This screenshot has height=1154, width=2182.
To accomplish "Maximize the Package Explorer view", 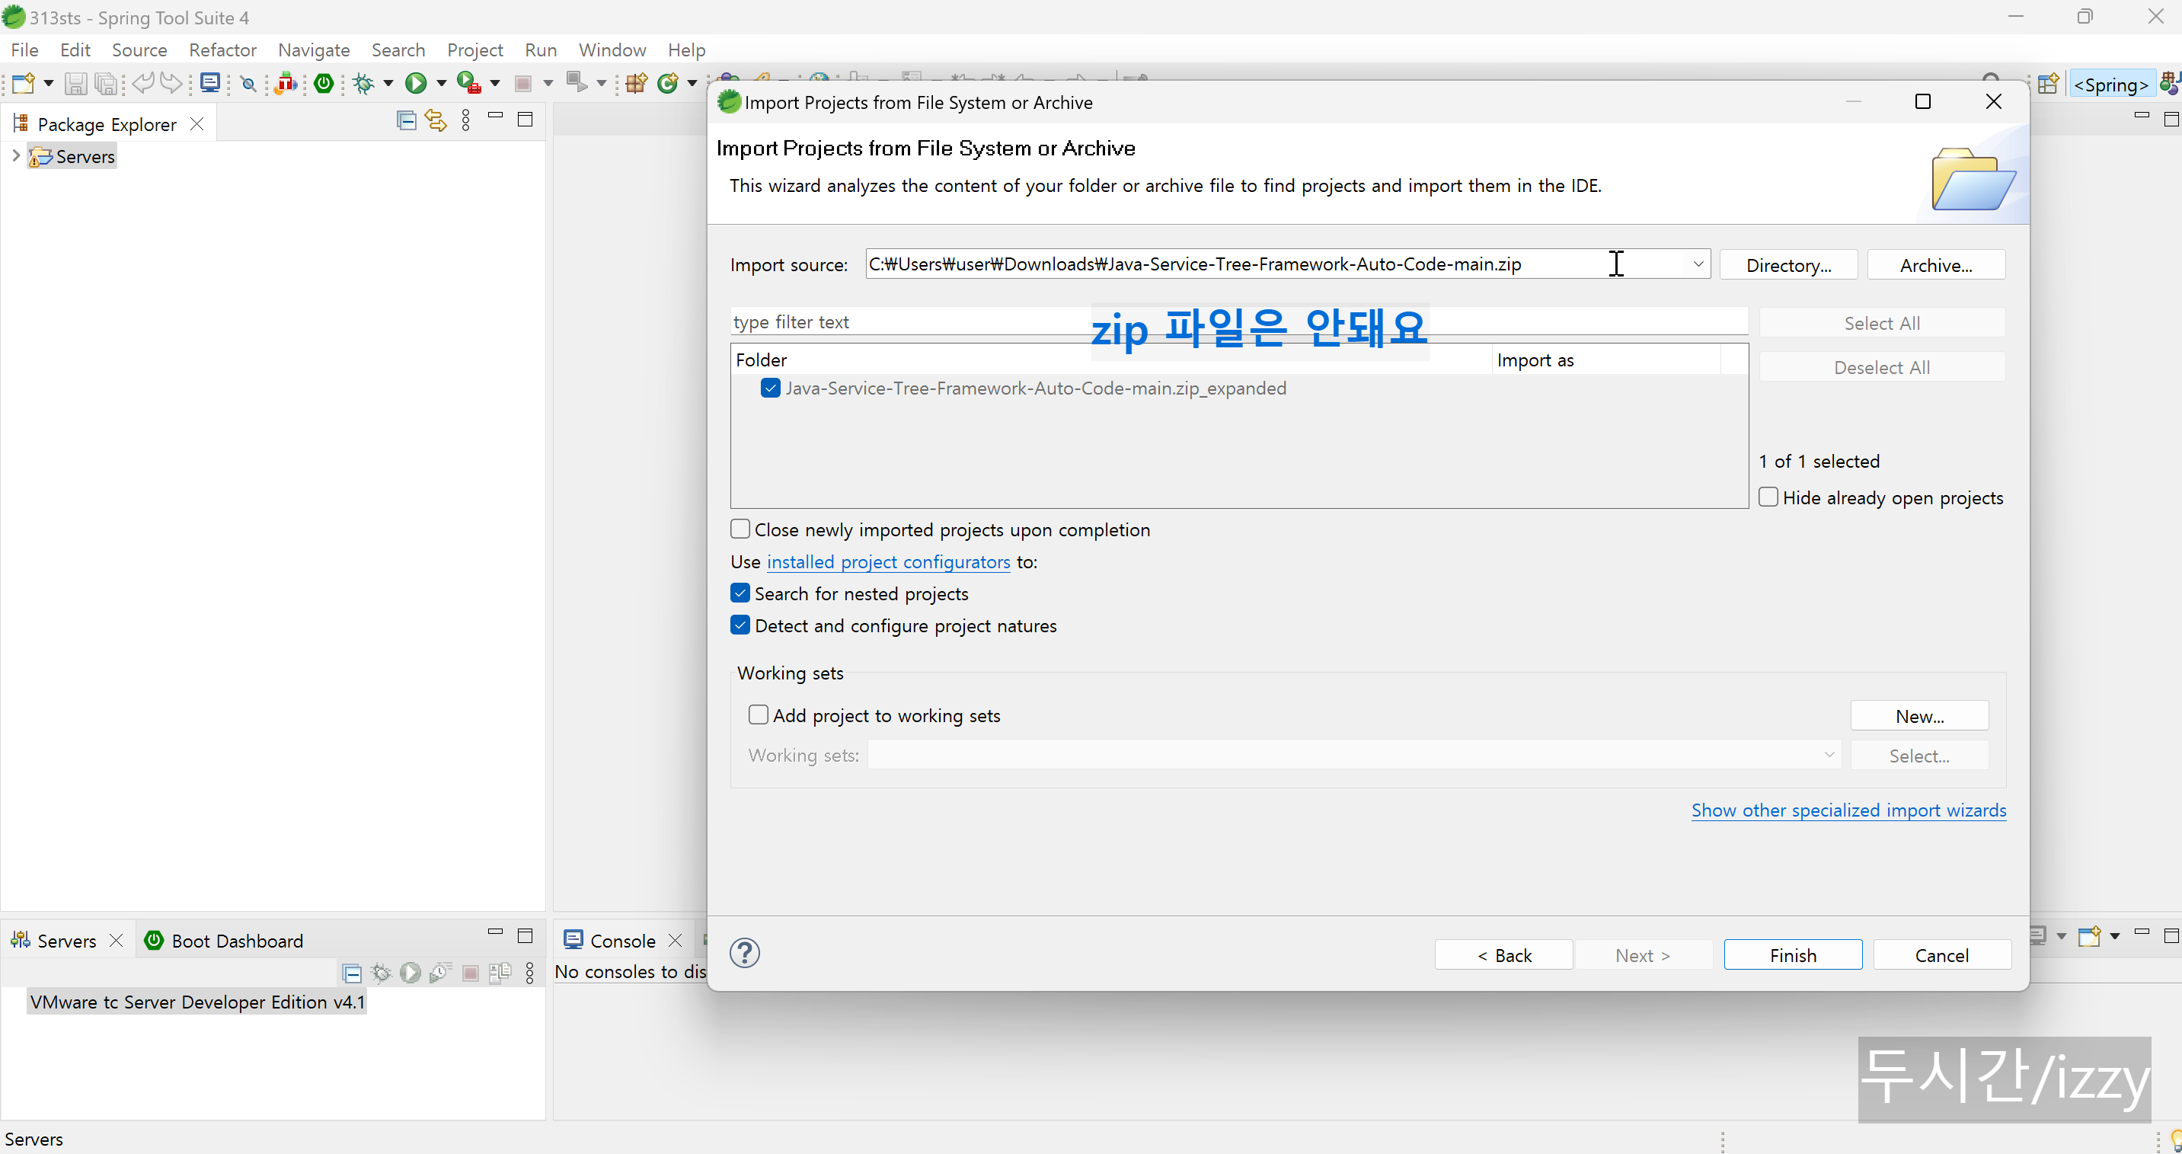I will 526,120.
